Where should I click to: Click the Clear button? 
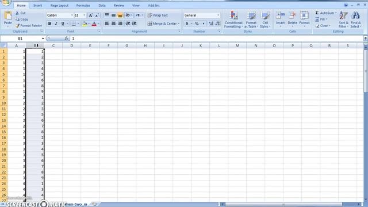[323, 25]
